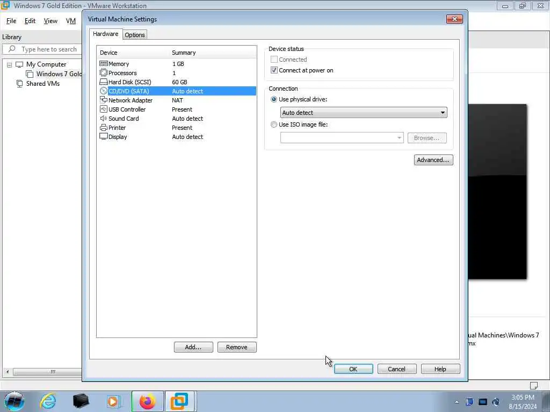
Task: Click Remove to remove the device
Action: [x=237, y=347]
